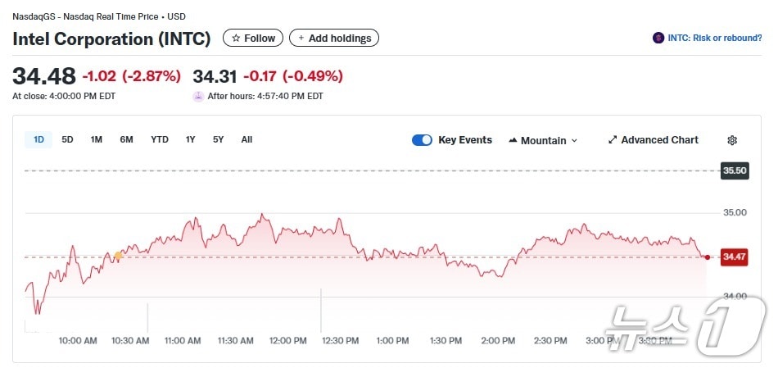
Task: Open the INTC: Risk or rebound link
Action: pos(715,38)
